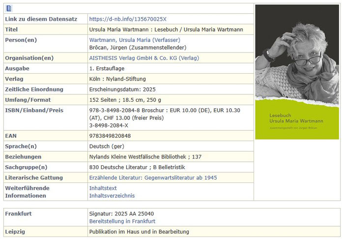Click the publisher value Köln : Nyland-Stiftung

click(117, 79)
